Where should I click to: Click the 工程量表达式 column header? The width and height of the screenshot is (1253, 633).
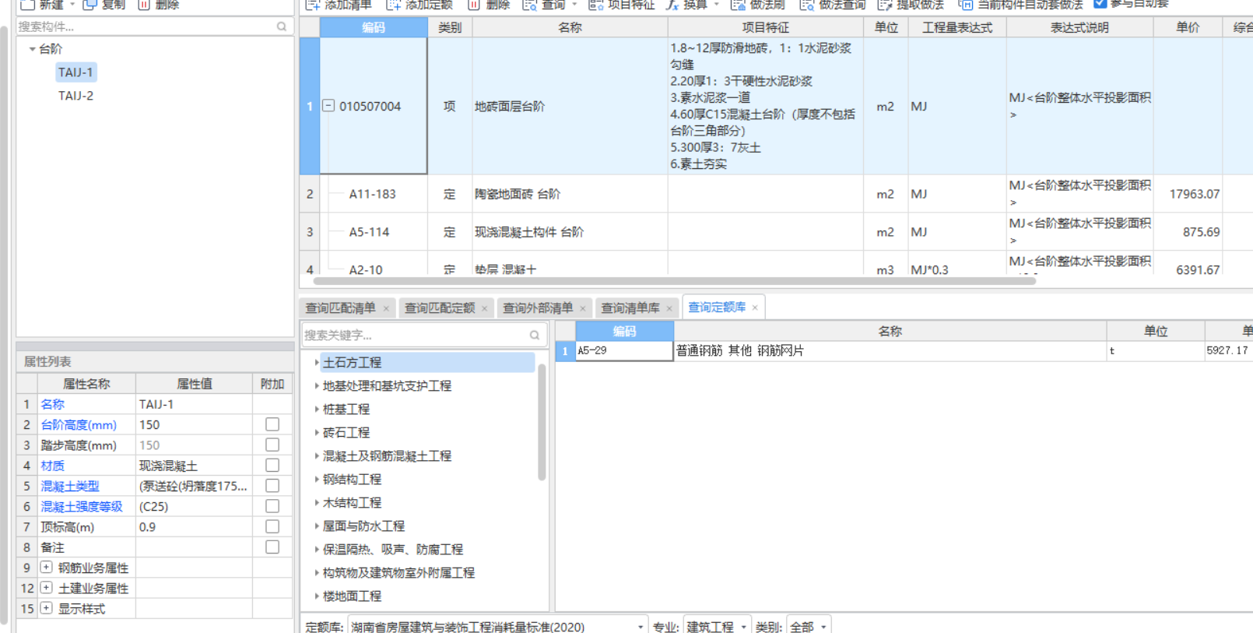[x=956, y=27]
